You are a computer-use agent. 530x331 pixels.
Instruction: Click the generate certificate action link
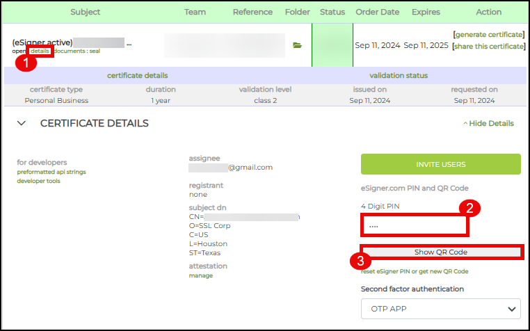coord(488,34)
